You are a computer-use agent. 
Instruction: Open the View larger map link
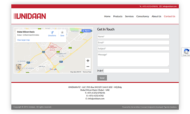23,40
